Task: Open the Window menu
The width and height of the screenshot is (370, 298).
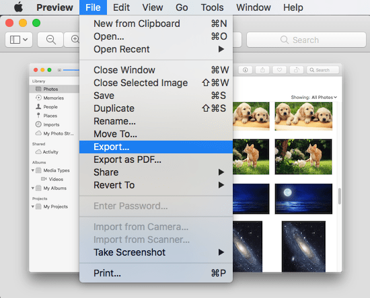Action: click(x=254, y=7)
